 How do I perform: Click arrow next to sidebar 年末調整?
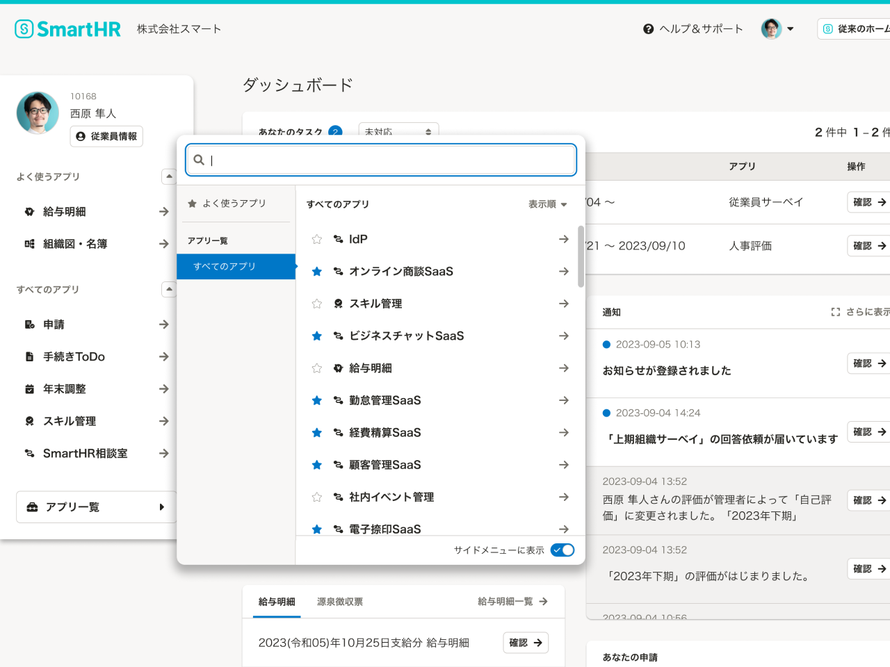(164, 389)
